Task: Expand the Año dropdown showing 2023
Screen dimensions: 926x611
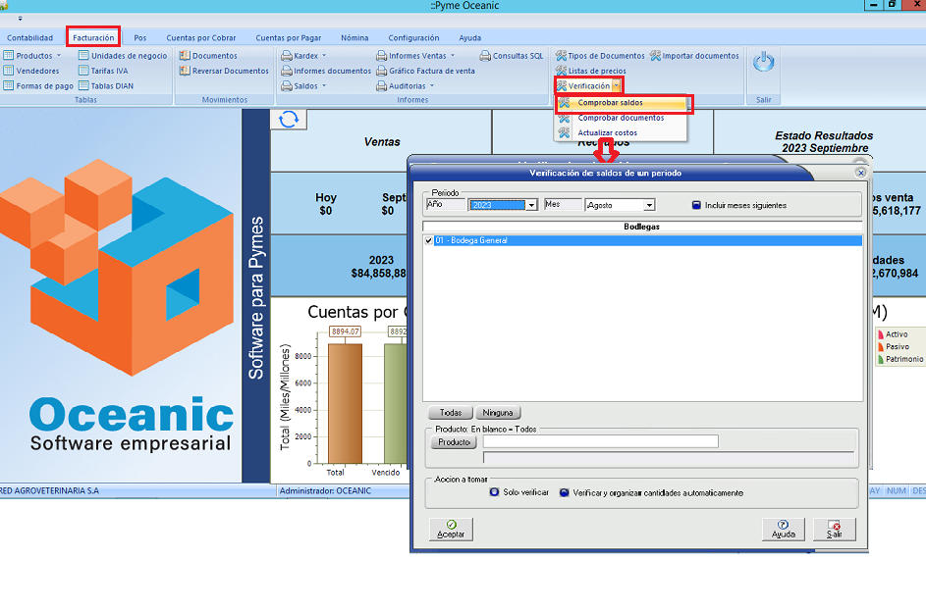Action: (x=531, y=205)
